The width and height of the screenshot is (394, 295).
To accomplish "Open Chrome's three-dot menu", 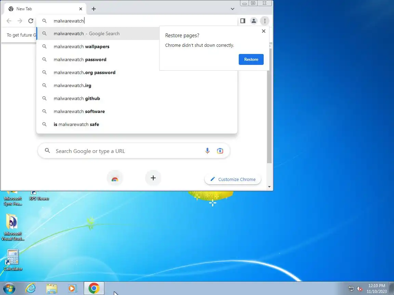I will pos(265,21).
